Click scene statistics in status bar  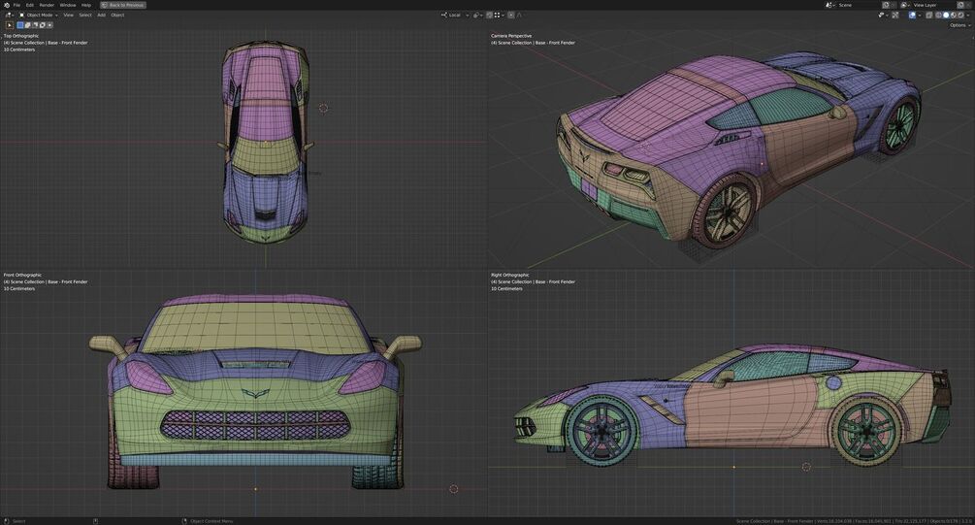click(x=854, y=521)
